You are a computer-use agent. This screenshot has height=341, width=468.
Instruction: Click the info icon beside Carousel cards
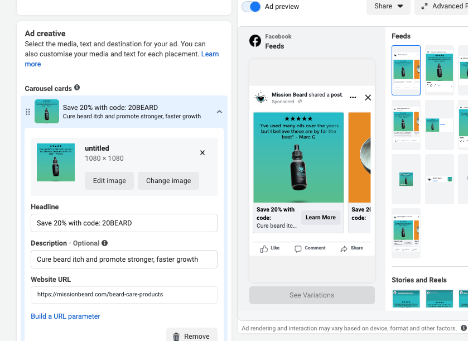coord(77,88)
